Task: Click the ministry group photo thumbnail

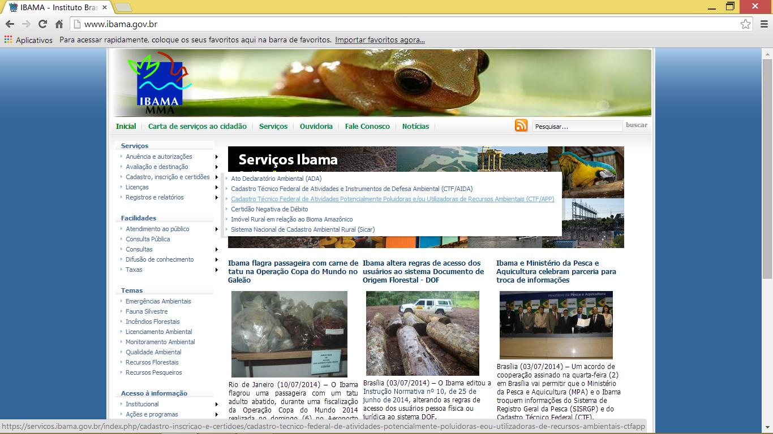Action: [x=556, y=325]
